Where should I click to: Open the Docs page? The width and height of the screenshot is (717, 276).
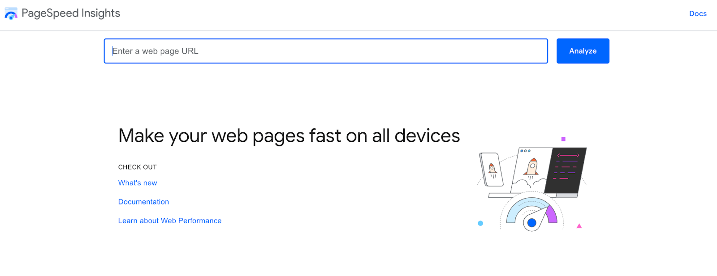pyautogui.click(x=697, y=13)
